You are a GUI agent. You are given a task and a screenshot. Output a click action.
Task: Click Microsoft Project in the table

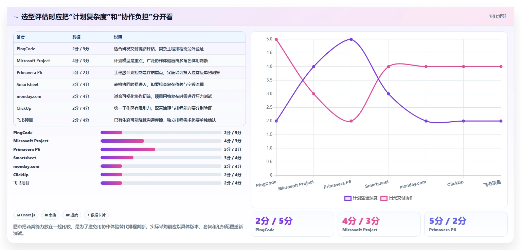tap(33, 61)
